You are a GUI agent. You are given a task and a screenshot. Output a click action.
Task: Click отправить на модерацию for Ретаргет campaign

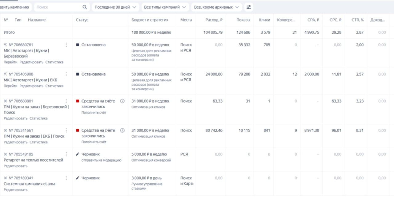pos(101,160)
